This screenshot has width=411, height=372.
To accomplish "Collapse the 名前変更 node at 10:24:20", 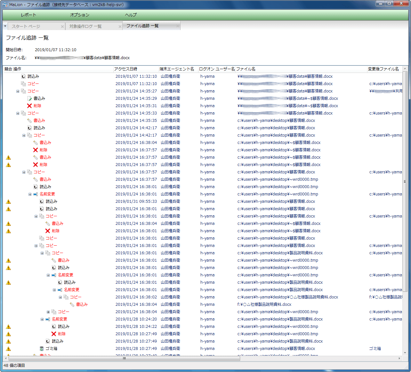I will coord(42,319).
